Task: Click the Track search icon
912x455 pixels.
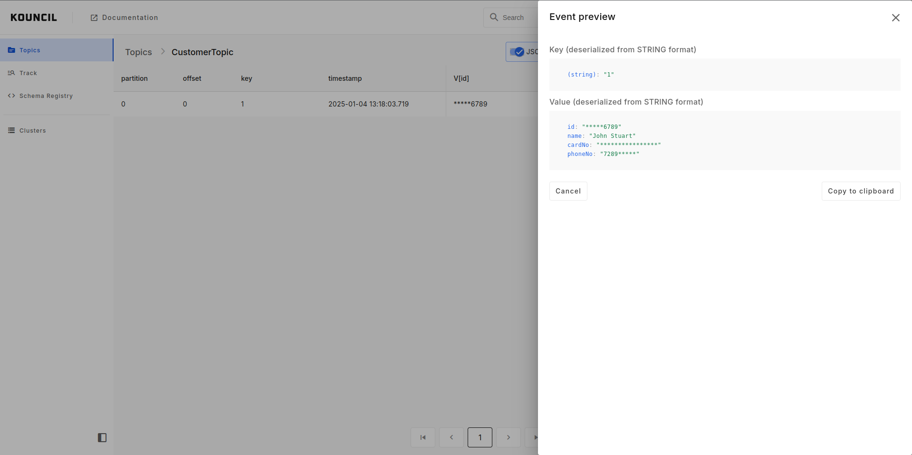Action: click(x=11, y=73)
